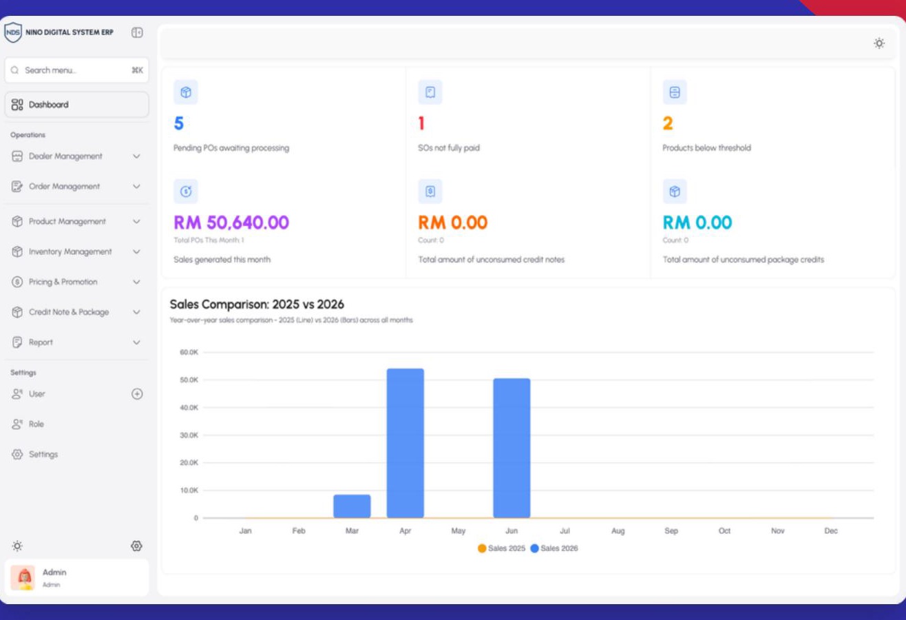Click the NINO DIGITAL SYSTEM ERP title

(x=70, y=32)
